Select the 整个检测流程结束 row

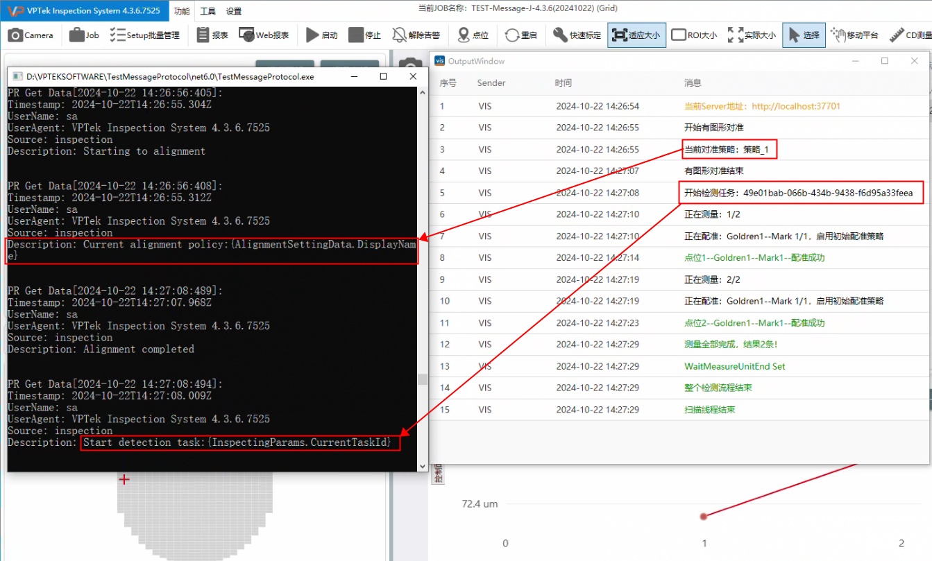[x=679, y=388]
